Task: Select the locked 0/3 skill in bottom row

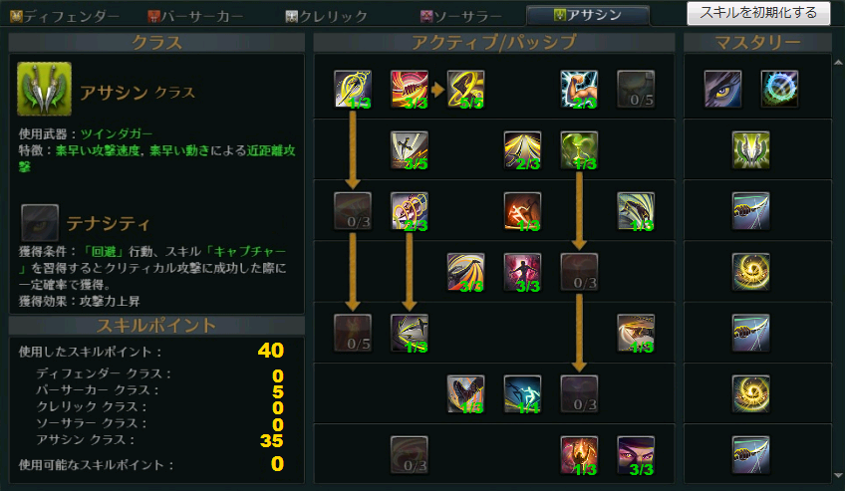Action: [409, 455]
